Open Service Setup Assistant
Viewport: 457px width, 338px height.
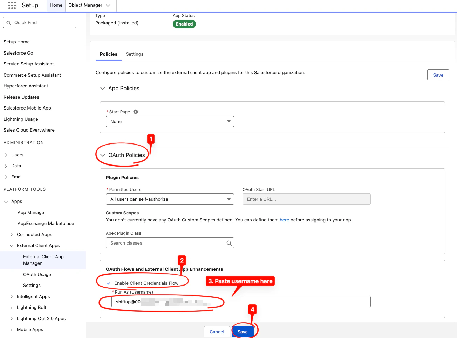pyautogui.click(x=29, y=64)
